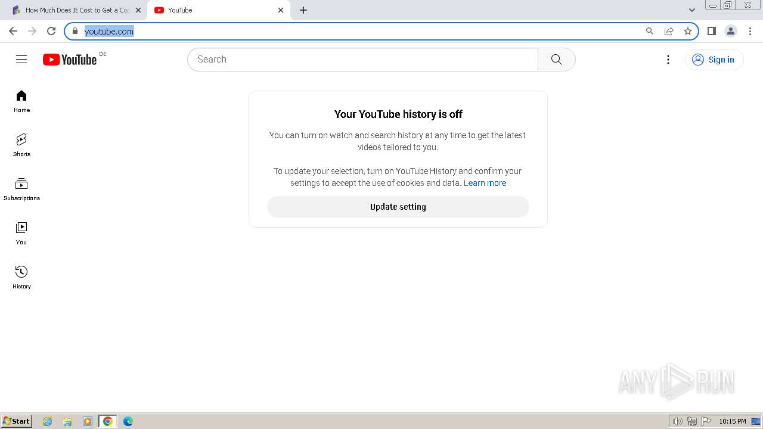Click the network tray icon
The image size is (763, 429).
(x=692, y=421)
